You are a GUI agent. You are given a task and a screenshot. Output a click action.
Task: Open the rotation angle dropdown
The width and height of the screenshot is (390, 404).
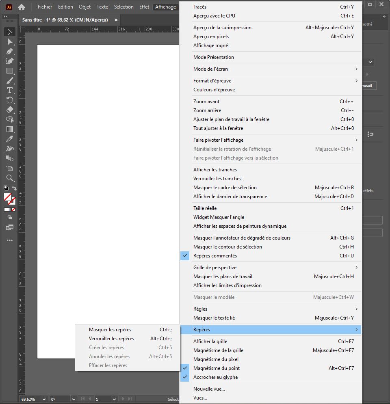(x=74, y=400)
